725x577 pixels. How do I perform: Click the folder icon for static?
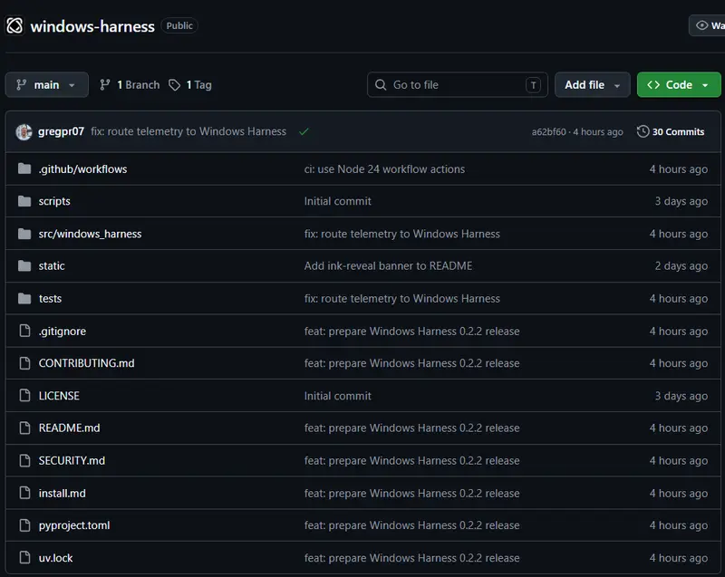(x=24, y=265)
